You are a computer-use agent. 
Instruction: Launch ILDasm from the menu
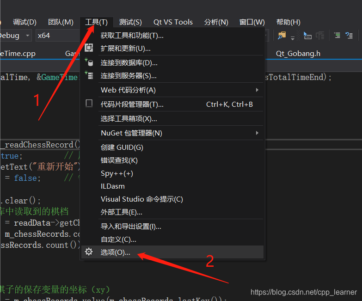pos(173,186)
